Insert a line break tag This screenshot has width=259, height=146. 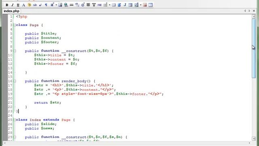[40, 5]
